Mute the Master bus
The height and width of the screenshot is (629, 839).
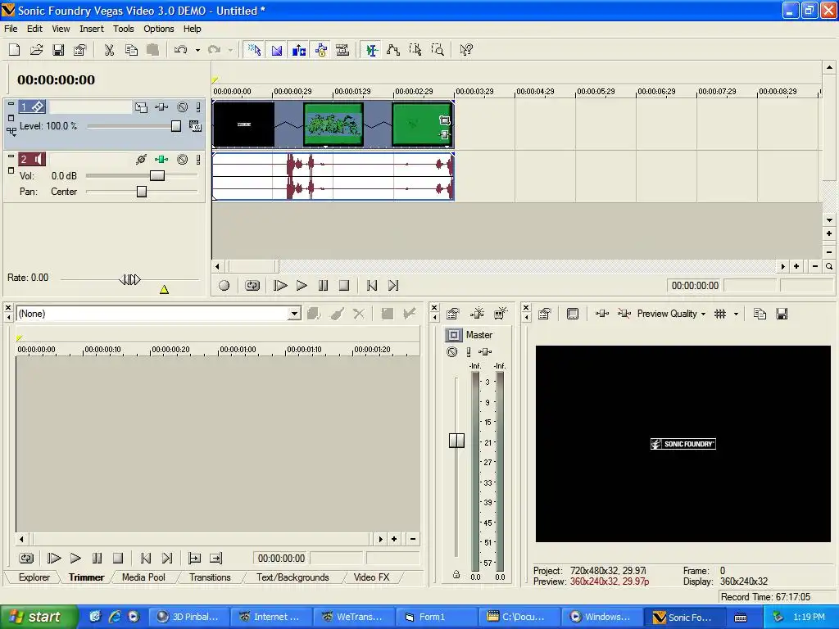point(452,352)
